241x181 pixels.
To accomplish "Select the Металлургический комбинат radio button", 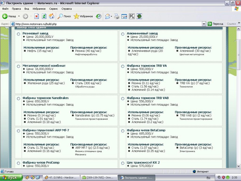I will tap(18, 66).
